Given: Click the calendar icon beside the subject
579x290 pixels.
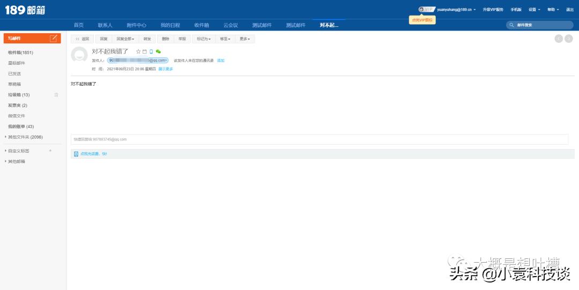Looking at the screenshot, I should pos(145,51).
